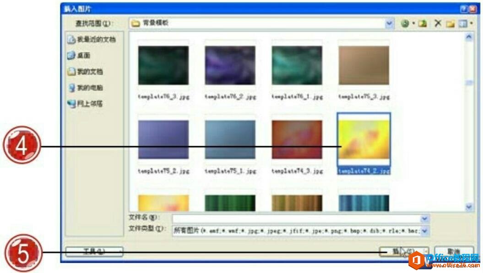Viewport: 483px width, 273px height.
Task: Expand the Back button history arrow
Action: point(413,22)
